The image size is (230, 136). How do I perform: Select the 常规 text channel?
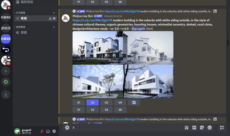tap(24, 18)
